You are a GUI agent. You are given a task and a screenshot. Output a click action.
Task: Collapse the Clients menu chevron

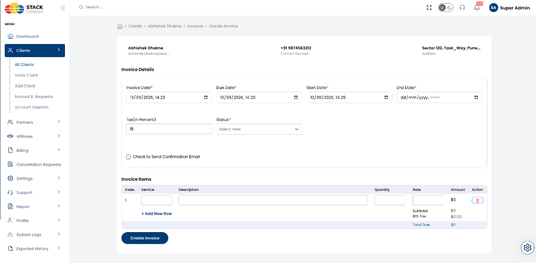[59, 50]
